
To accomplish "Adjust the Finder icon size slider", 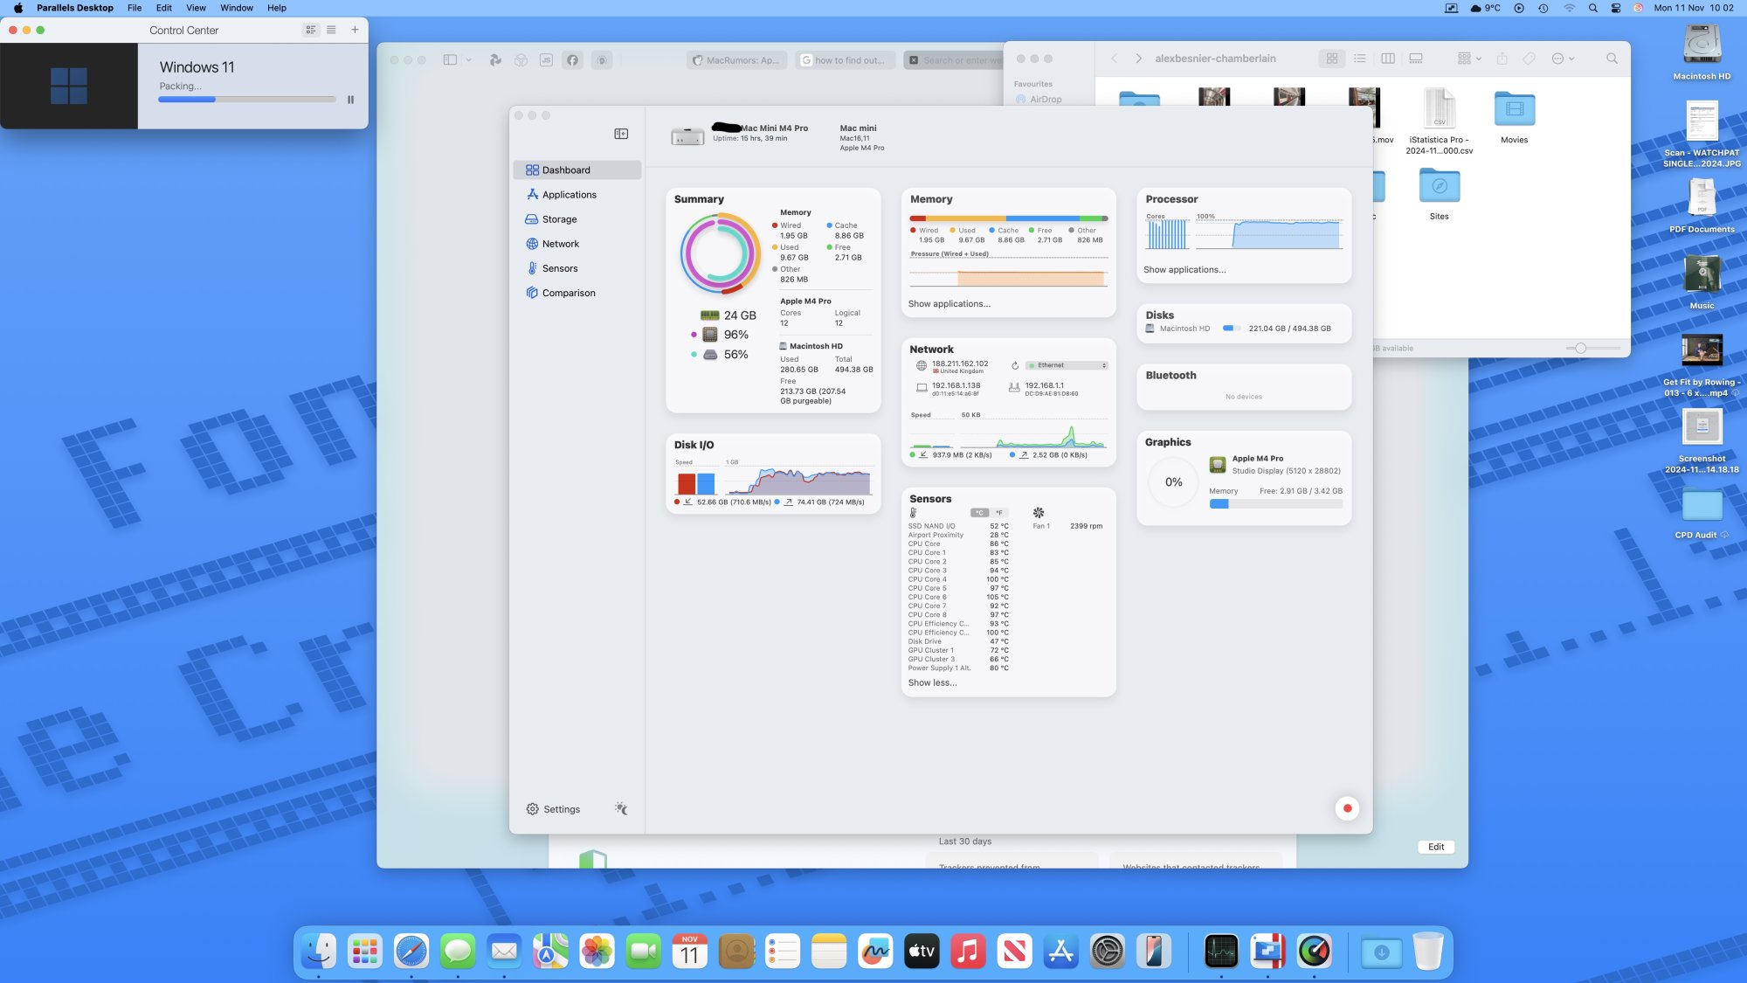I will pos(1580,348).
